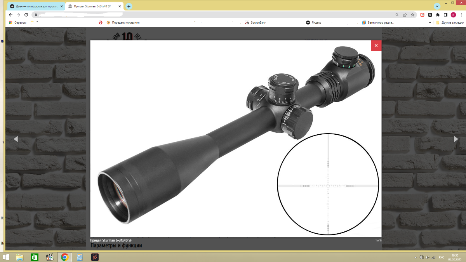Click the share page icon in address bar
Viewport: 466px width, 262px height.
coord(405,15)
